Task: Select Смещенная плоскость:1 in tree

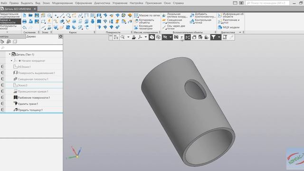Action: point(31,79)
